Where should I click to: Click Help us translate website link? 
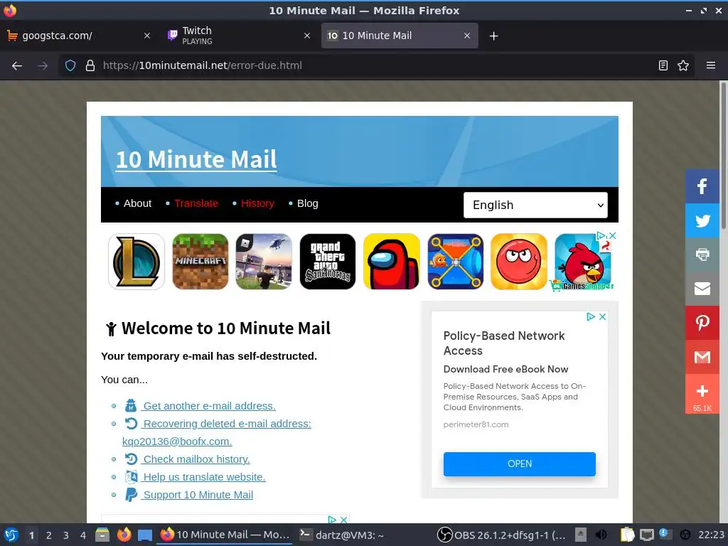[203, 477]
